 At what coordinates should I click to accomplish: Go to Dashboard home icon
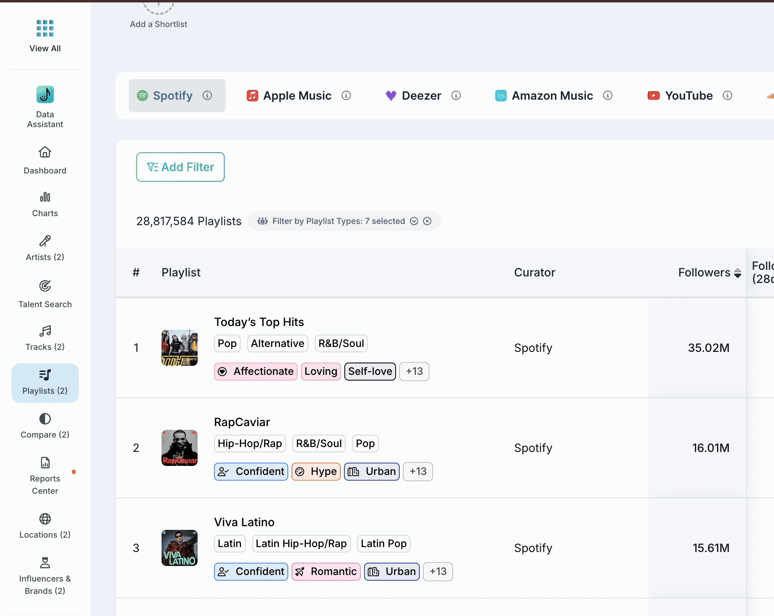point(45,152)
